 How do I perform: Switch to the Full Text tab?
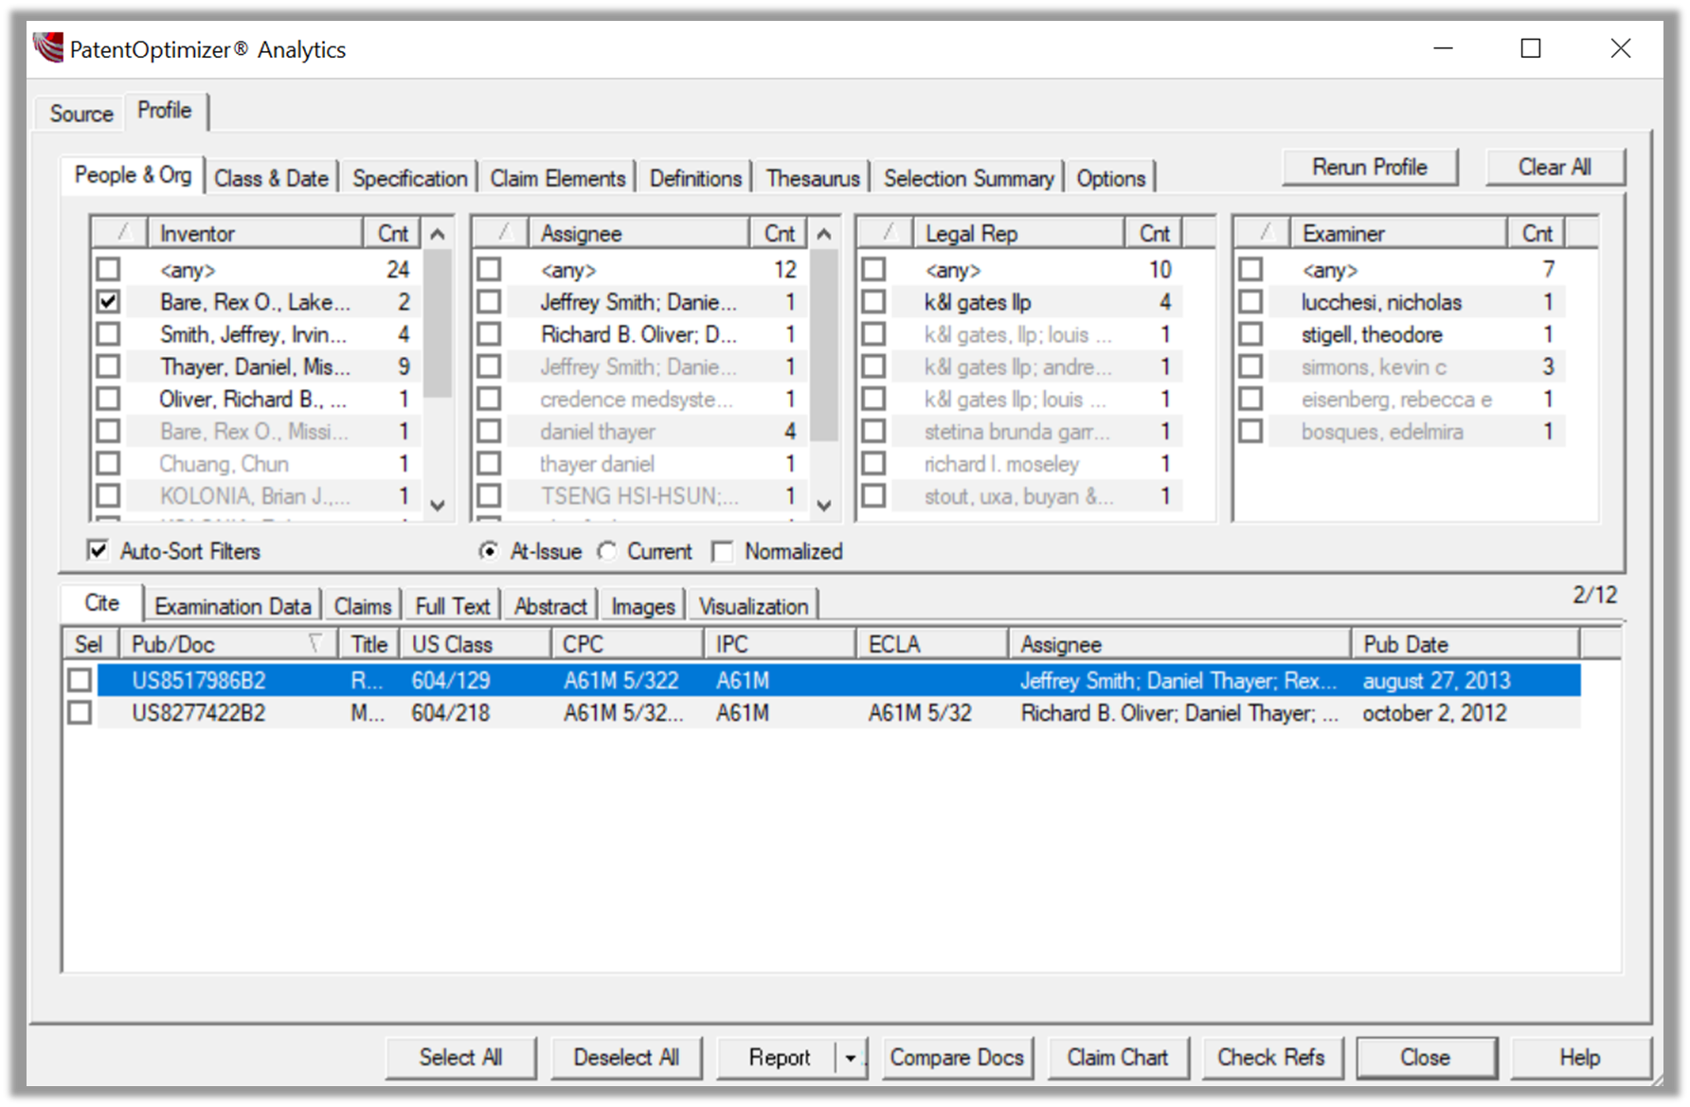tap(453, 606)
